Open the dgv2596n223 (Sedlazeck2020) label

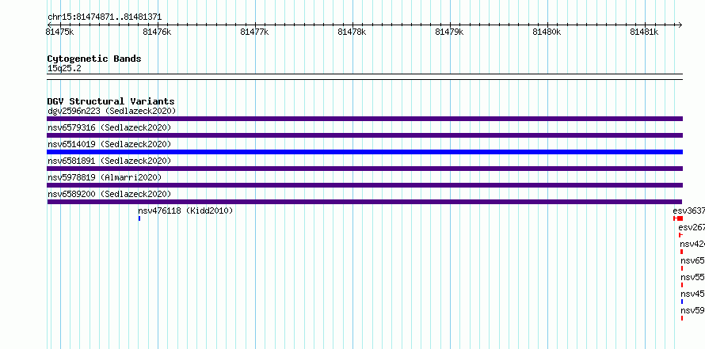[112, 111]
